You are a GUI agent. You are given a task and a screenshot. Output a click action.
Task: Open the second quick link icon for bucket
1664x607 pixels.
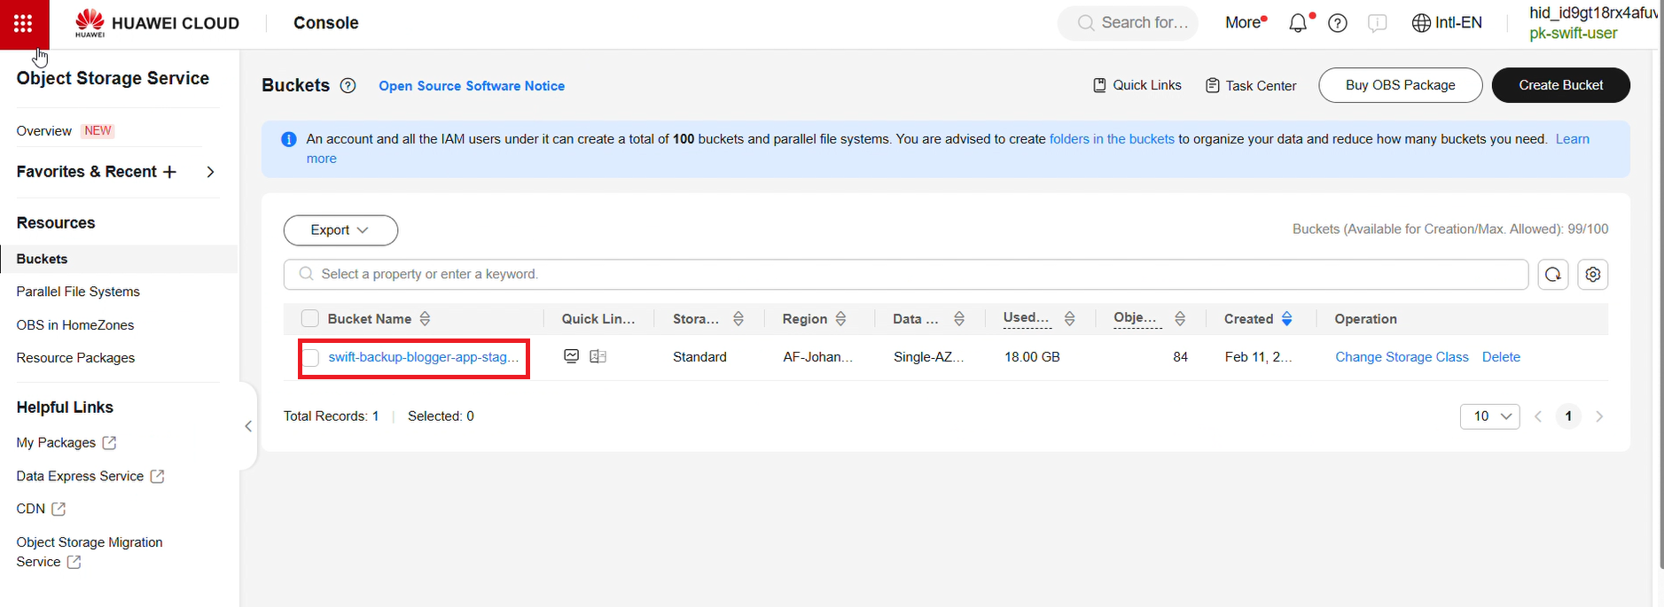598,356
